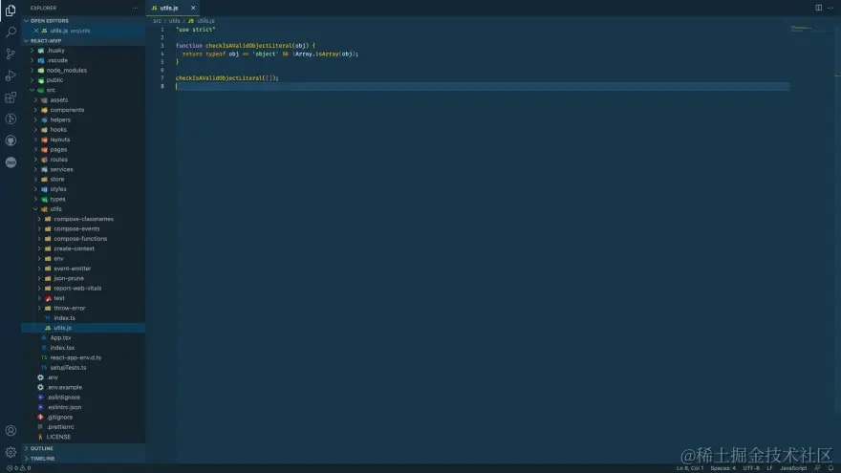This screenshot has height=473, width=841.
Task: Click the Split Editor icon
Action: [818, 8]
